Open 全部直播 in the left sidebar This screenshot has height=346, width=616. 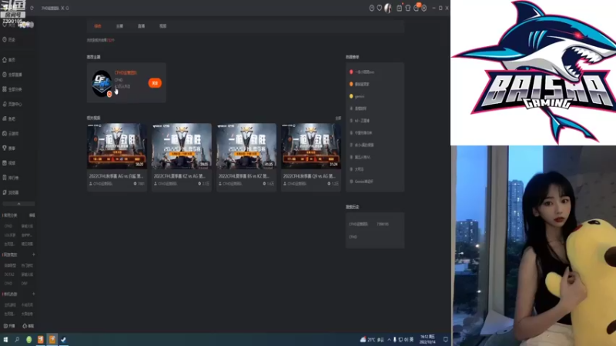12,75
